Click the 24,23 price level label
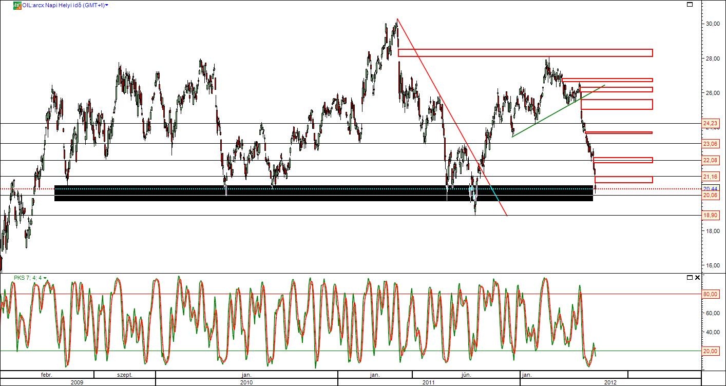Viewport: 726px width, 386px height. [x=711, y=124]
